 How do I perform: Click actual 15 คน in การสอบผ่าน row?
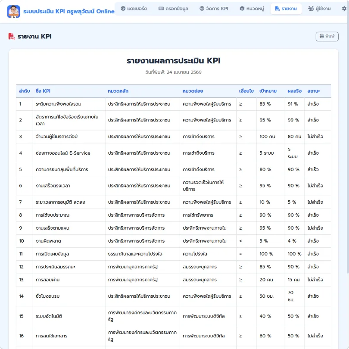[x=293, y=280]
